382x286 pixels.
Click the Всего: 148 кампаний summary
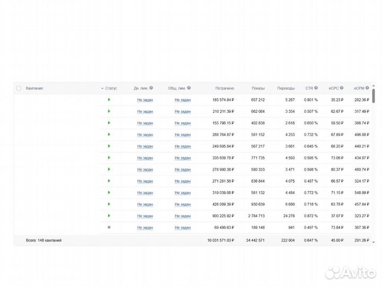pyautogui.click(x=44, y=240)
